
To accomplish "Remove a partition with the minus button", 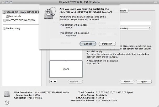I will click(55, 82).
